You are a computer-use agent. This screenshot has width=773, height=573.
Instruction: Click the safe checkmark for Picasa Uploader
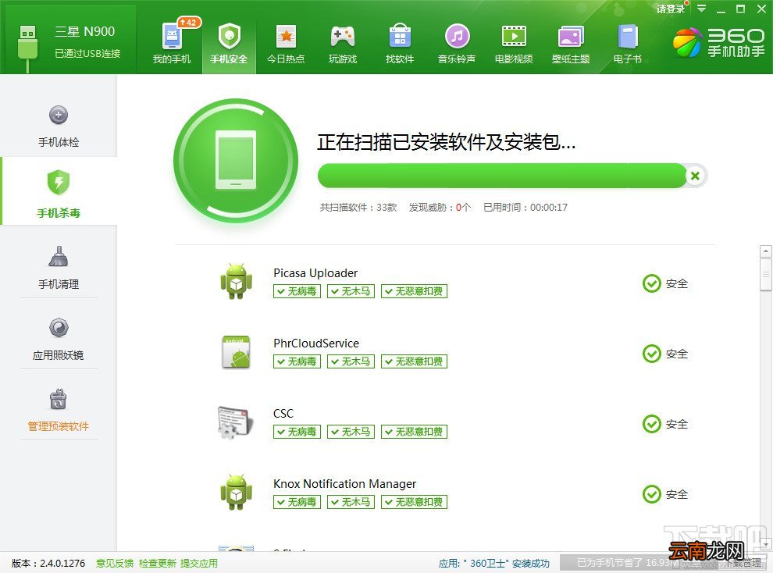point(652,283)
